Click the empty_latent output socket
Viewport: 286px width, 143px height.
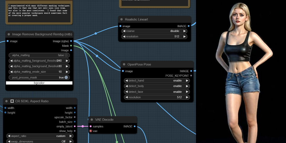click(75, 126)
